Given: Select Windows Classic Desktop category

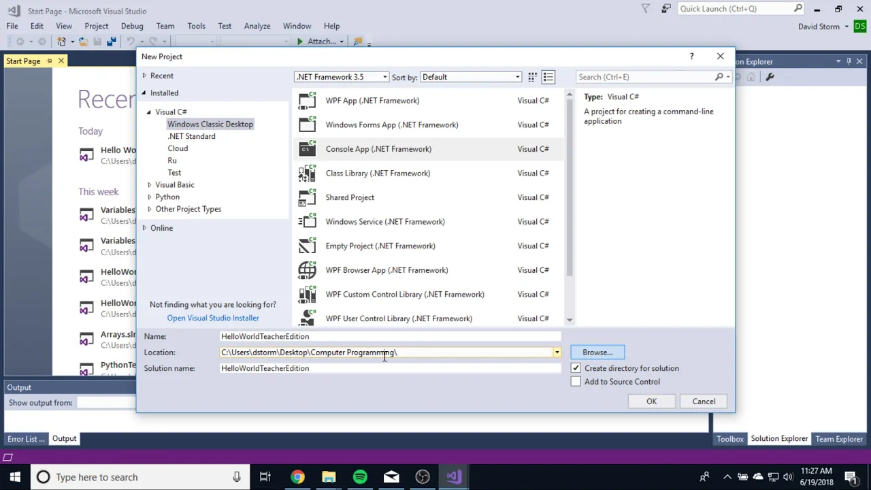Looking at the screenshot, I should click(210, 124).
